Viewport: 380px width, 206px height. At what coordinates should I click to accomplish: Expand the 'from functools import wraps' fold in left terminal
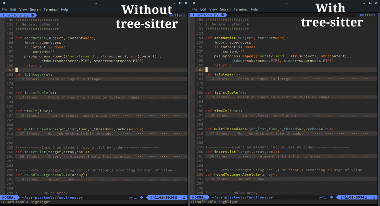101,116
